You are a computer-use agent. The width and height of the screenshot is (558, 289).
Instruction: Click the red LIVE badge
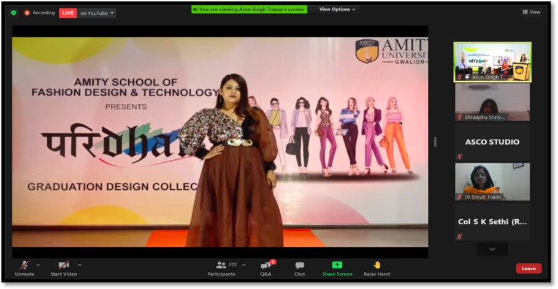point(67,13)
